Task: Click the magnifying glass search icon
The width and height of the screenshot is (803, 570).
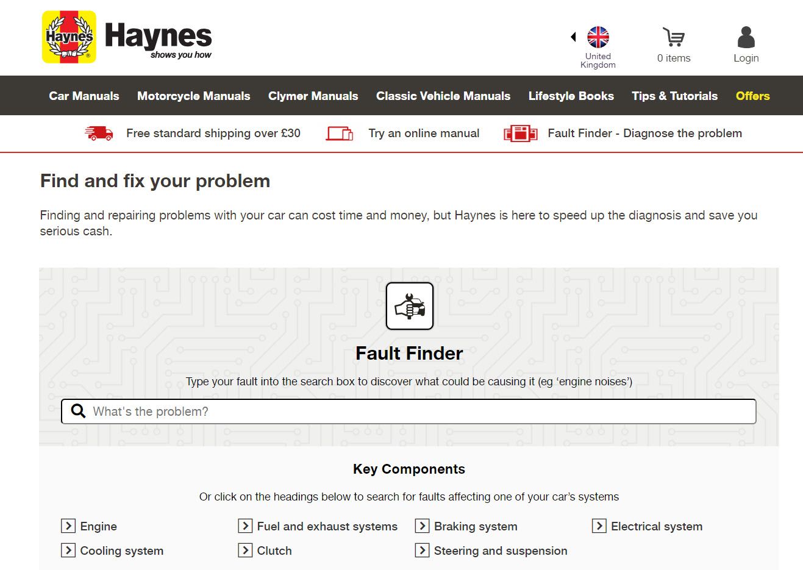Action: click(x=78, y=411)
